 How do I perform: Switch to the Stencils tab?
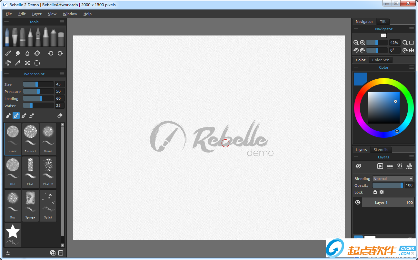point(381,150)
